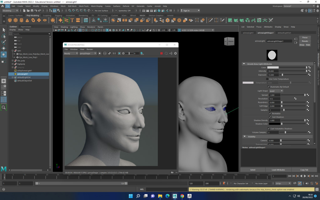Screen dimensions: 320x200
Task: Click the Intensity map checker button
Action: click(x=309, y=71)
